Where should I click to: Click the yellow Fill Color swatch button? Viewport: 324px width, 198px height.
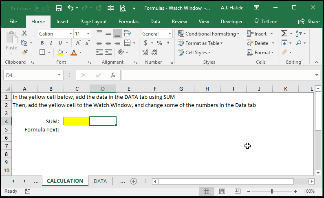click(x=60, y=52)
